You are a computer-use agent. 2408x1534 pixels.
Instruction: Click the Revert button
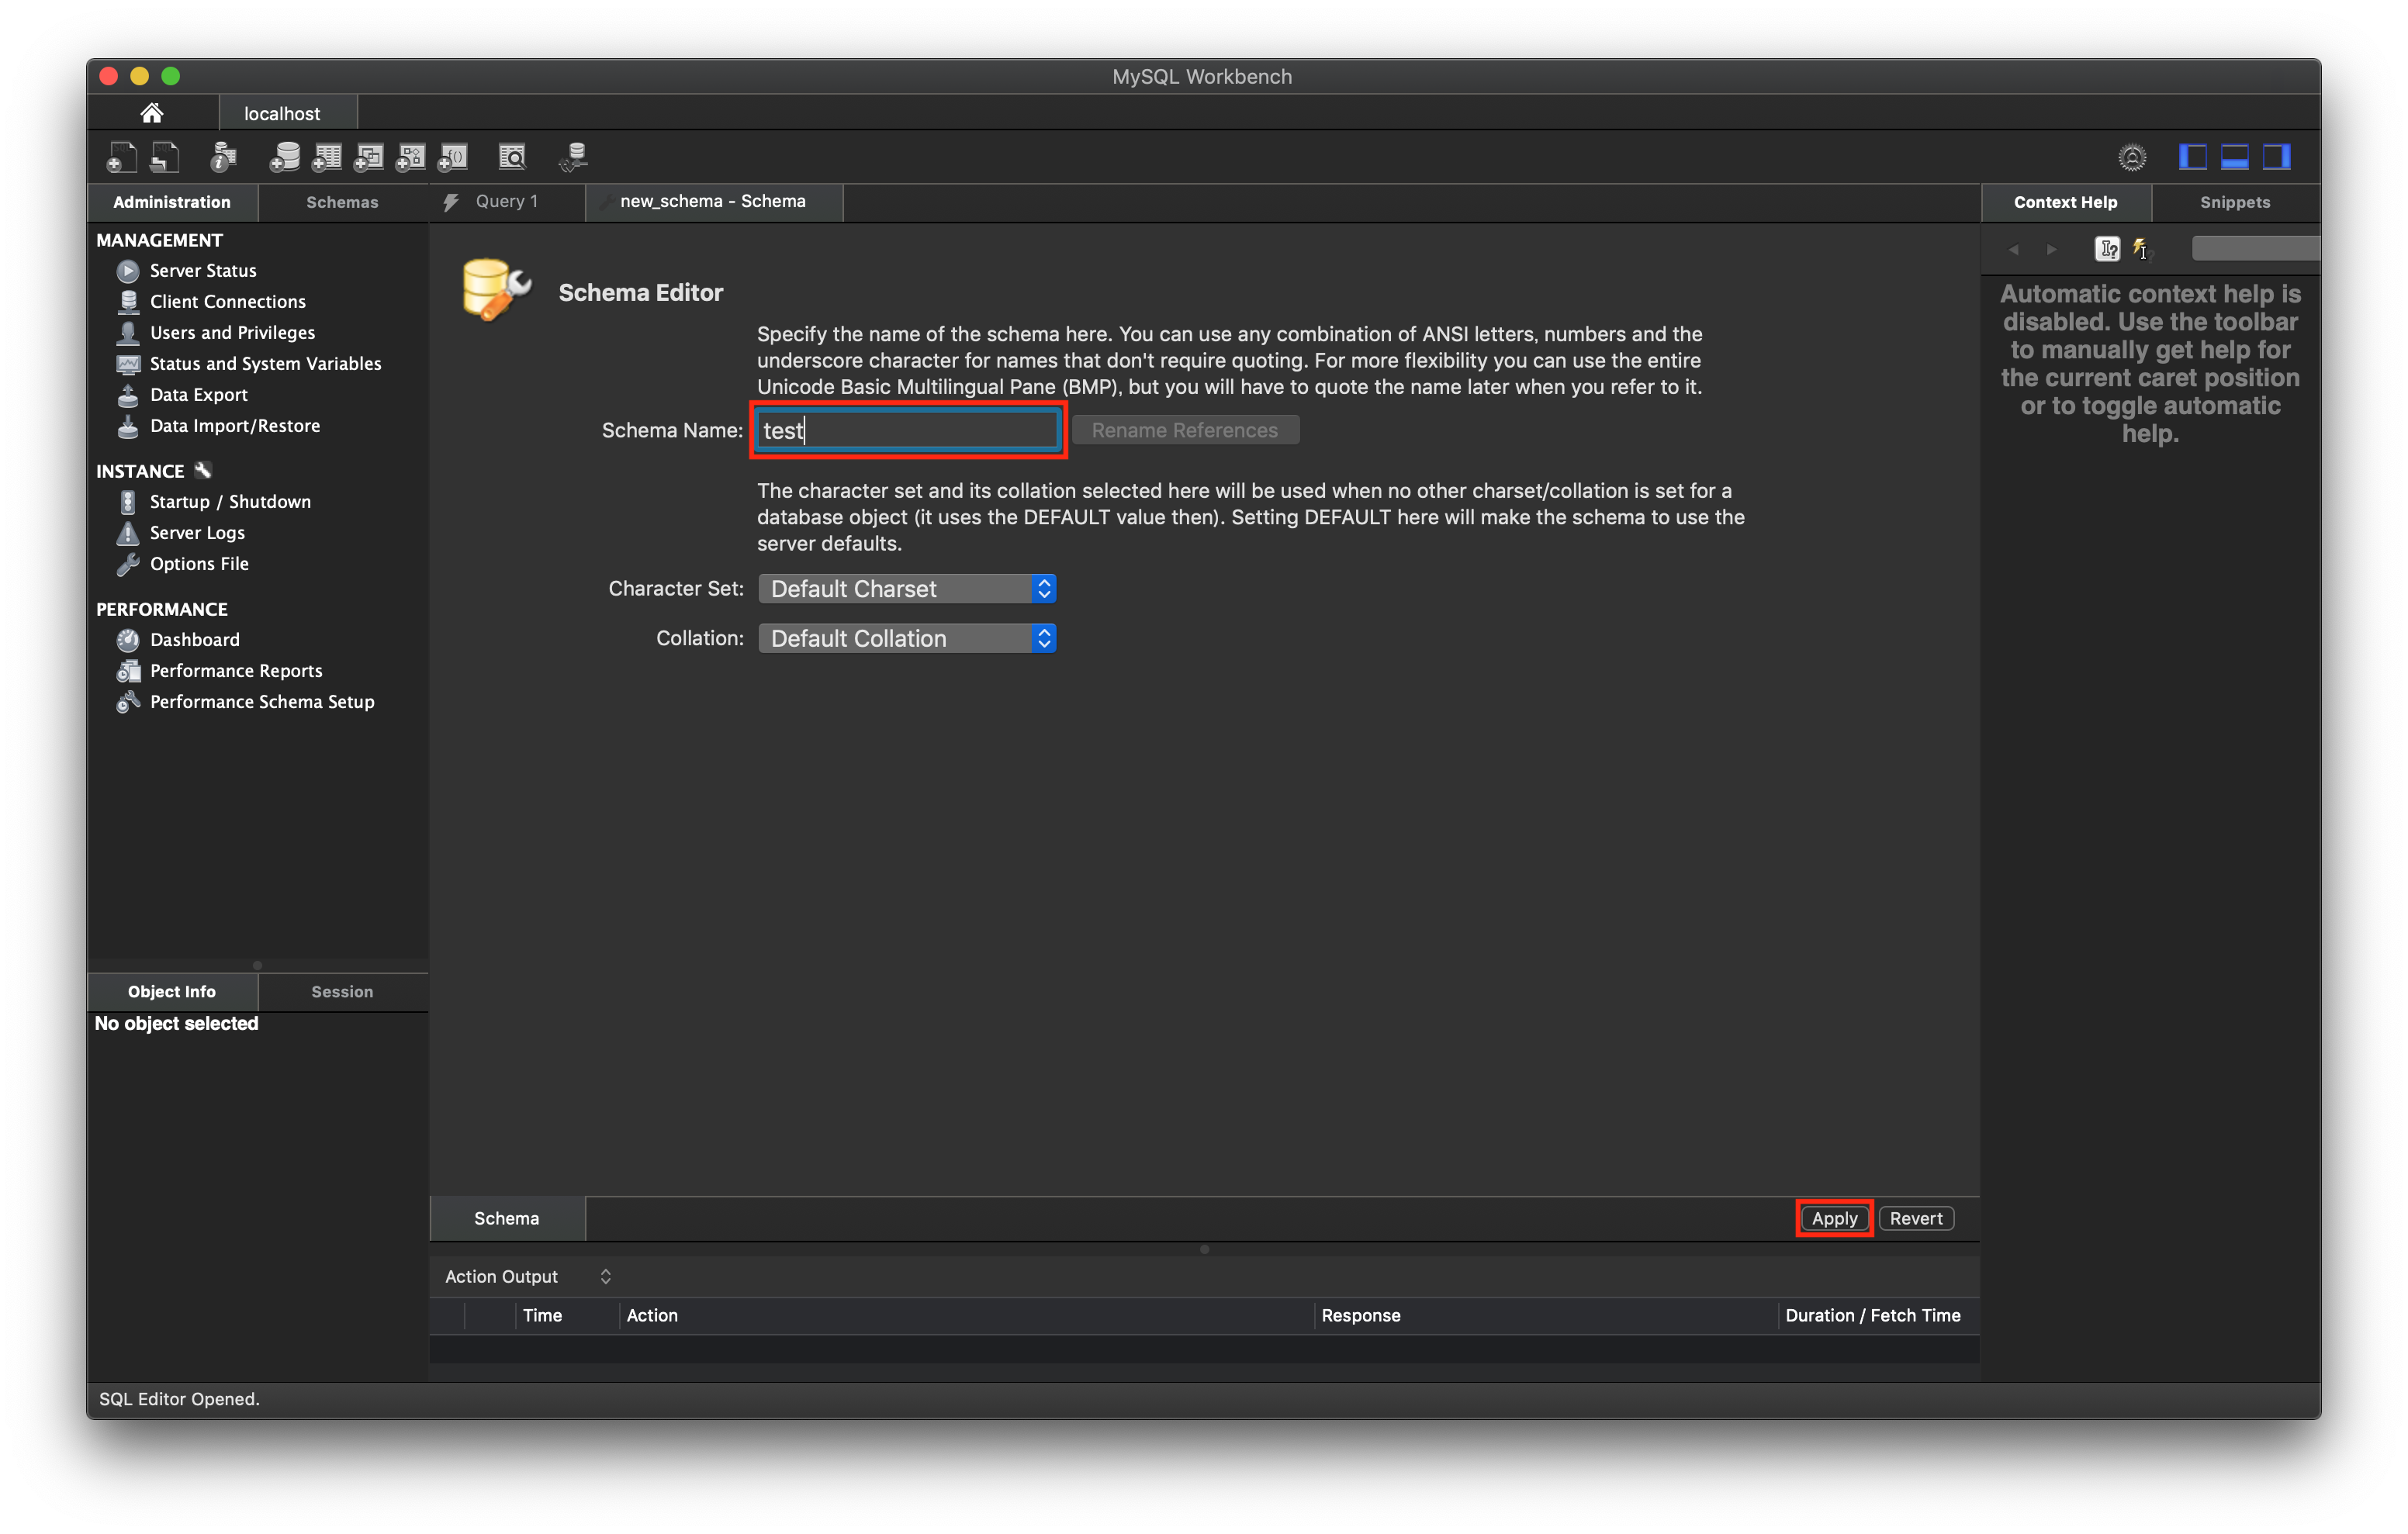[x=1916, y=1218]
